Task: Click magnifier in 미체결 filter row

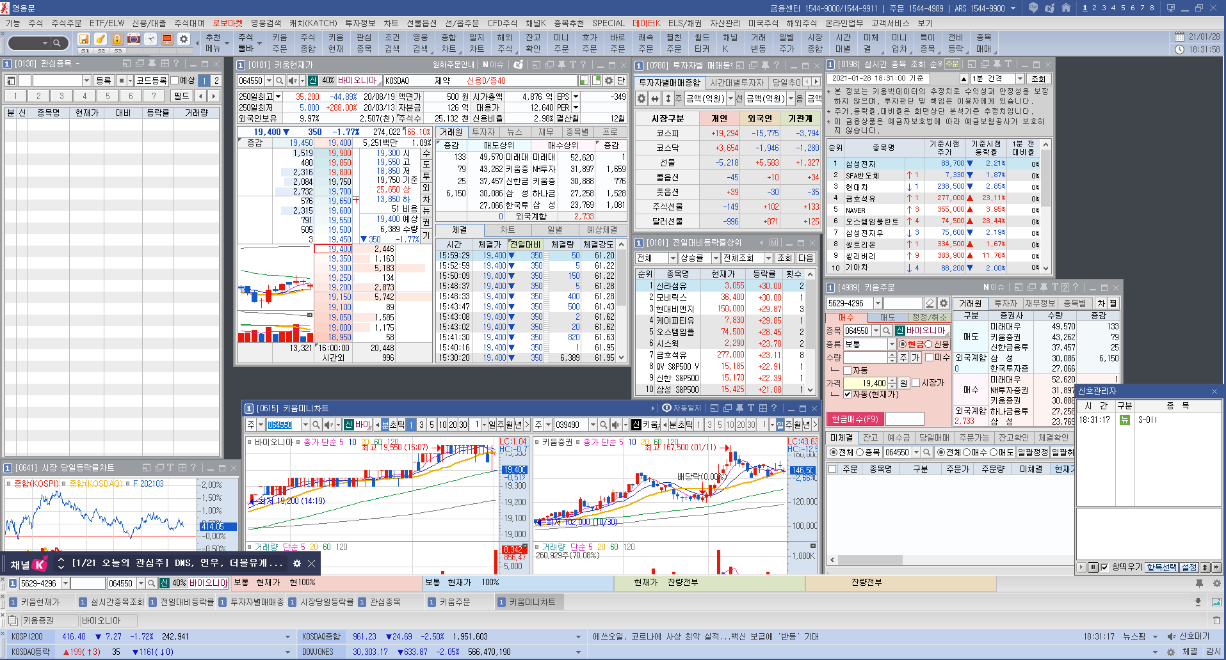Action: 926,452
